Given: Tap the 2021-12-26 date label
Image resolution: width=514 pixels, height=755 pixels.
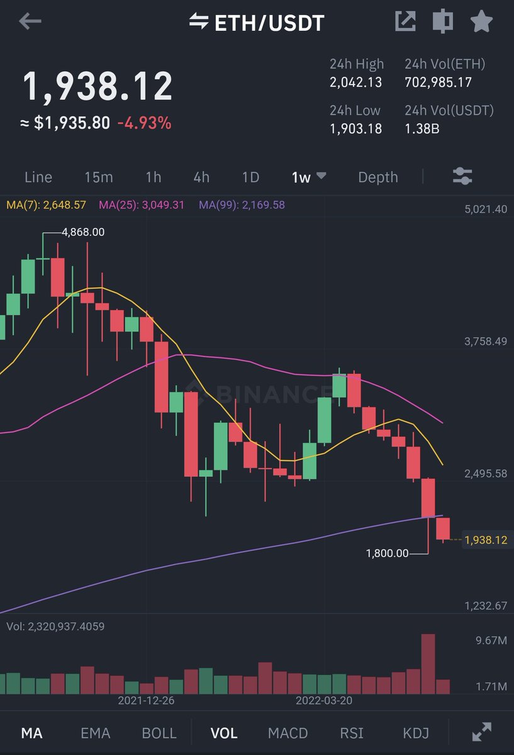Looking at the screenshot, I should click(146, 700).
